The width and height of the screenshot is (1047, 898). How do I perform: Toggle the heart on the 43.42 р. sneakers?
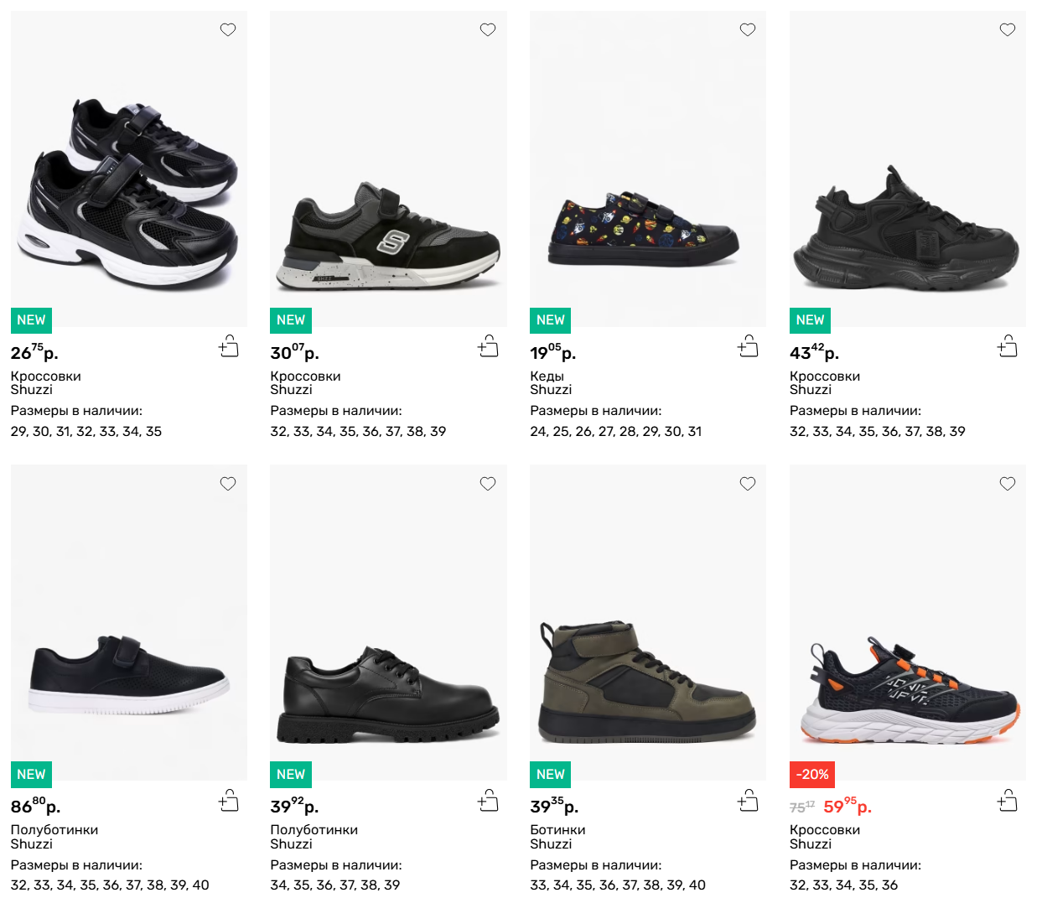[1008, 30]
